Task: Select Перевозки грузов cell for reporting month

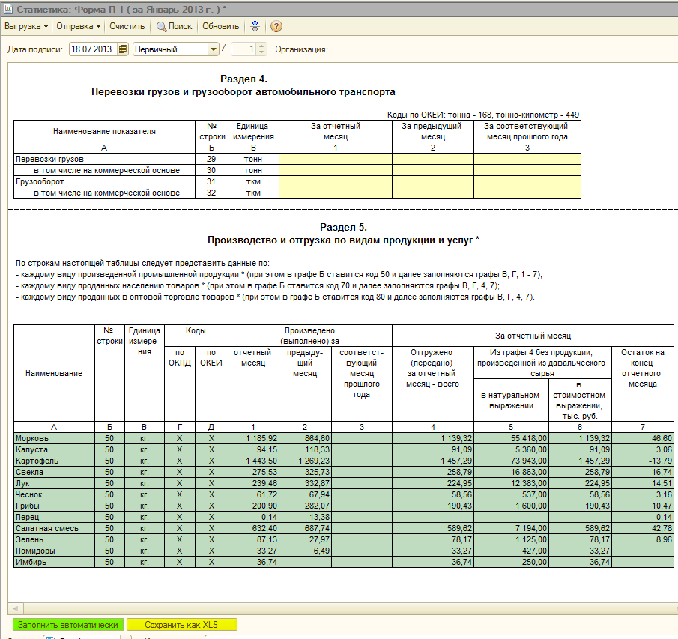Action: click(336, 159)
